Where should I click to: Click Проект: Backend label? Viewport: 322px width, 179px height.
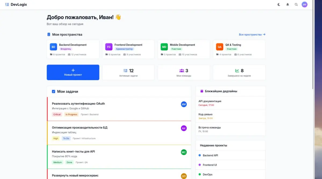coord(89,114)
